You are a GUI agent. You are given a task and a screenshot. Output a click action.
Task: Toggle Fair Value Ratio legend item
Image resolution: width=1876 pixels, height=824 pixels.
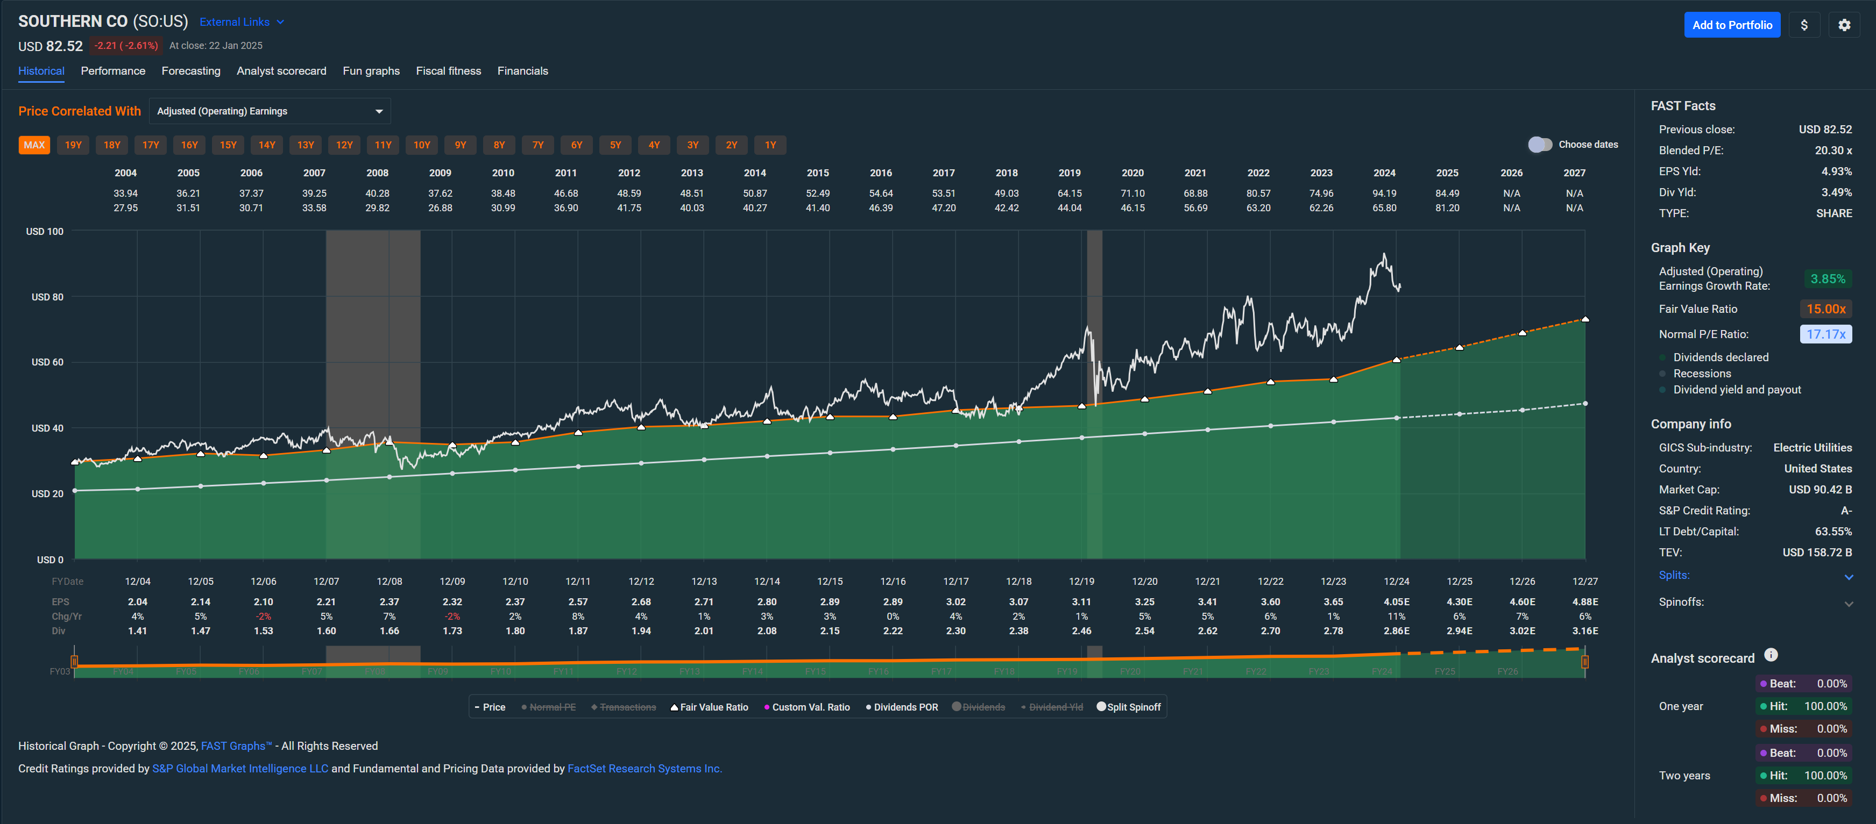709,707
